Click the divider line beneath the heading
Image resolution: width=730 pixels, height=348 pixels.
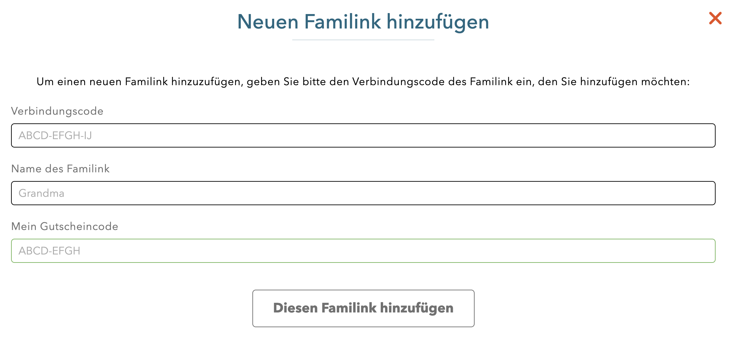click(x=363, y=40)
